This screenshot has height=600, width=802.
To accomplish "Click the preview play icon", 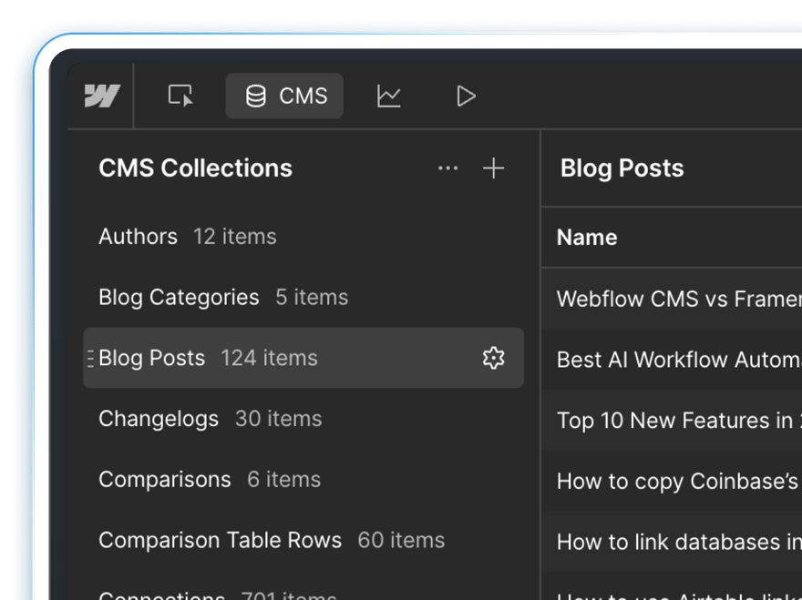I will click(x=466, y=97).
